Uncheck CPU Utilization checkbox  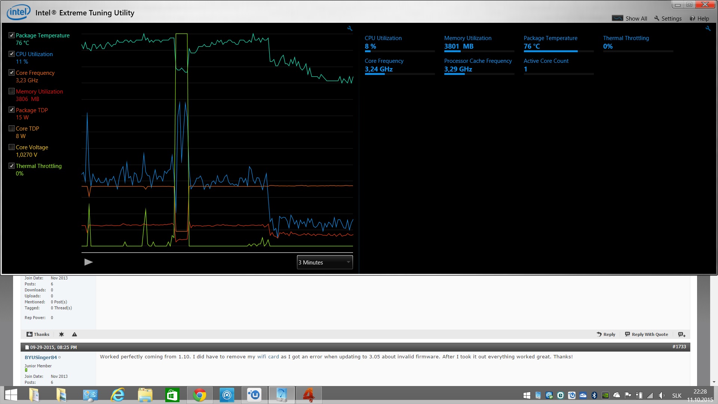point(12,54)
